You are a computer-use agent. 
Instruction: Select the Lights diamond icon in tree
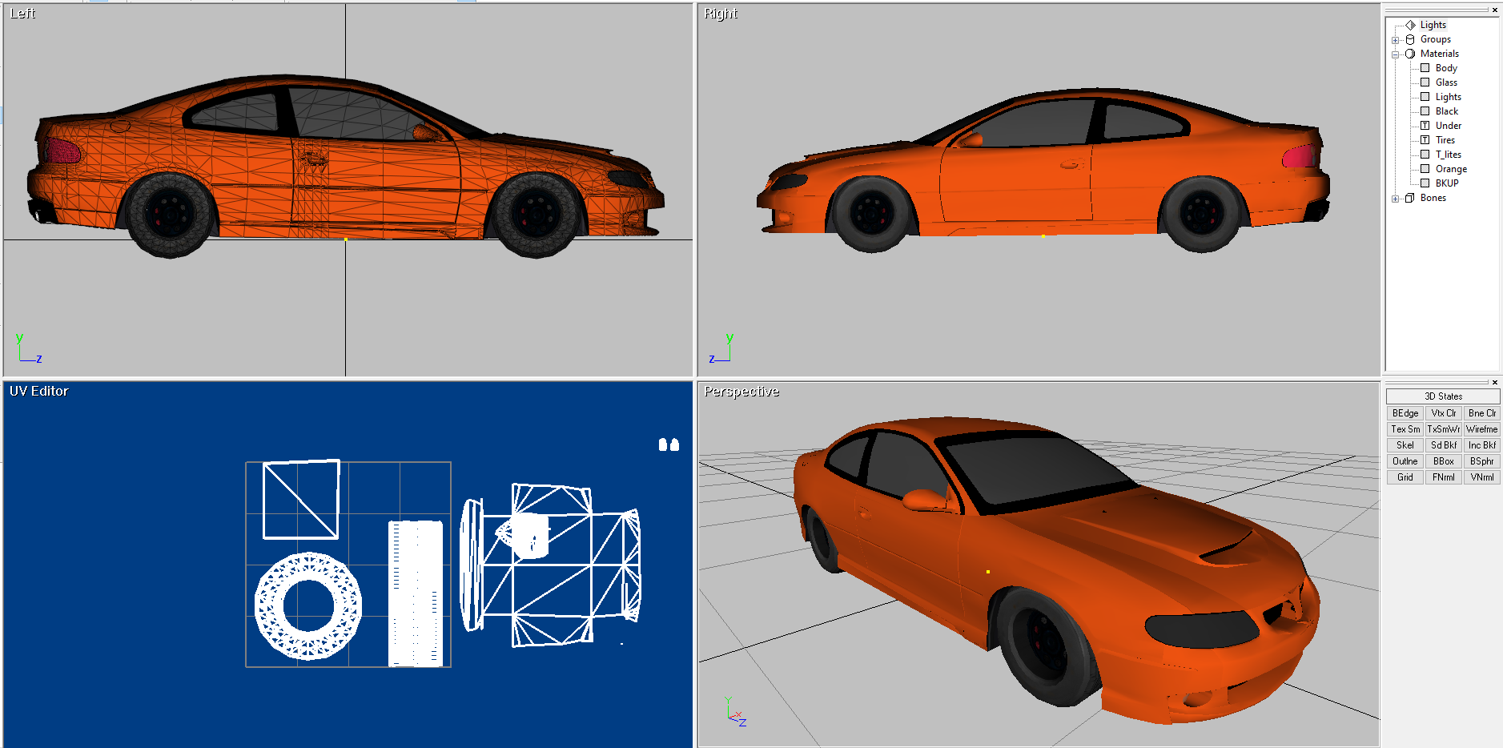(x=1410, y=25)
